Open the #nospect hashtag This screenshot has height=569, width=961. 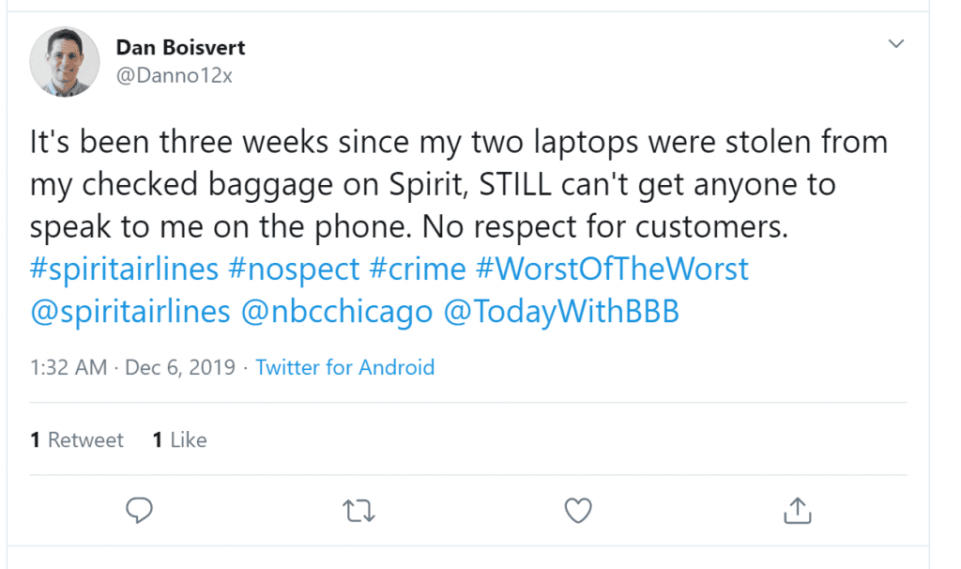click(x=294, y=269)
